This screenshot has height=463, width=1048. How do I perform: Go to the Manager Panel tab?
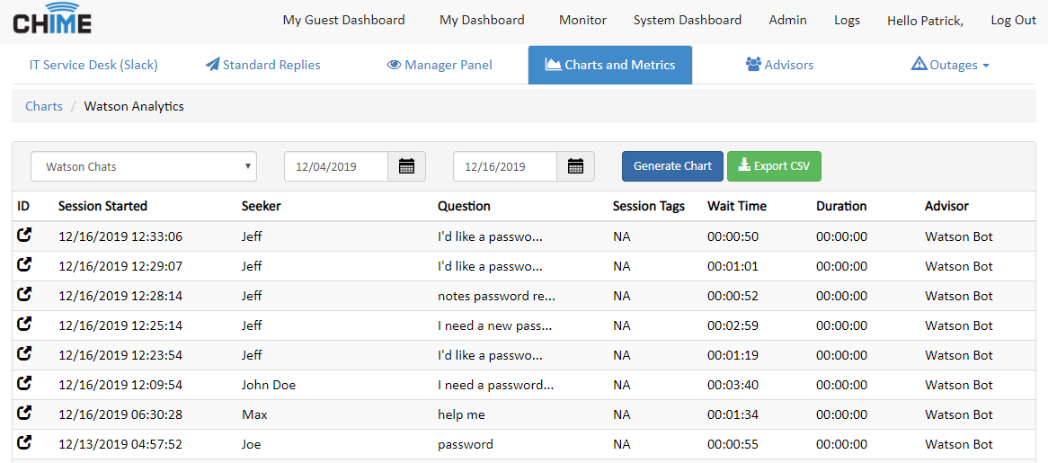click(440, 65)
